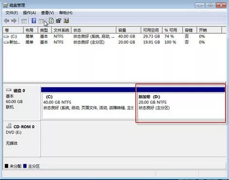
Task: Click the 联机 status under 磁盘 0
Action: click(x=10, y=107)
